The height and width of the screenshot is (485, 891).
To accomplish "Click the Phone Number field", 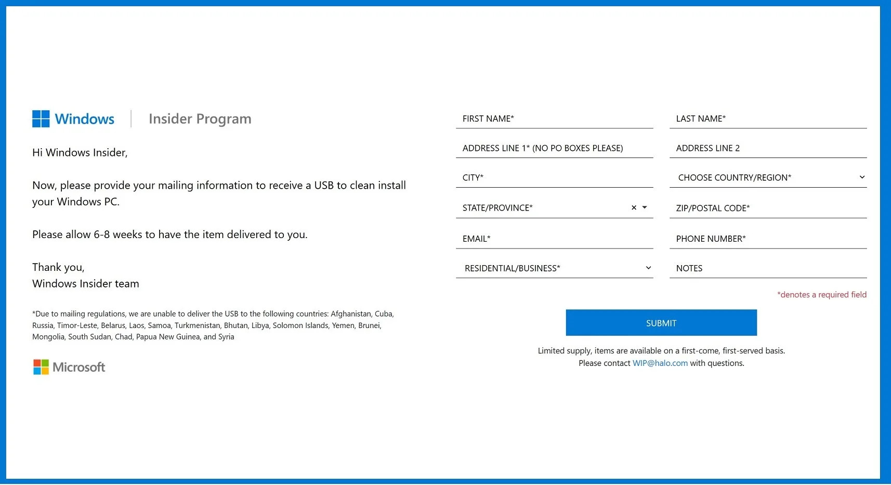I will tap(768, 239).
